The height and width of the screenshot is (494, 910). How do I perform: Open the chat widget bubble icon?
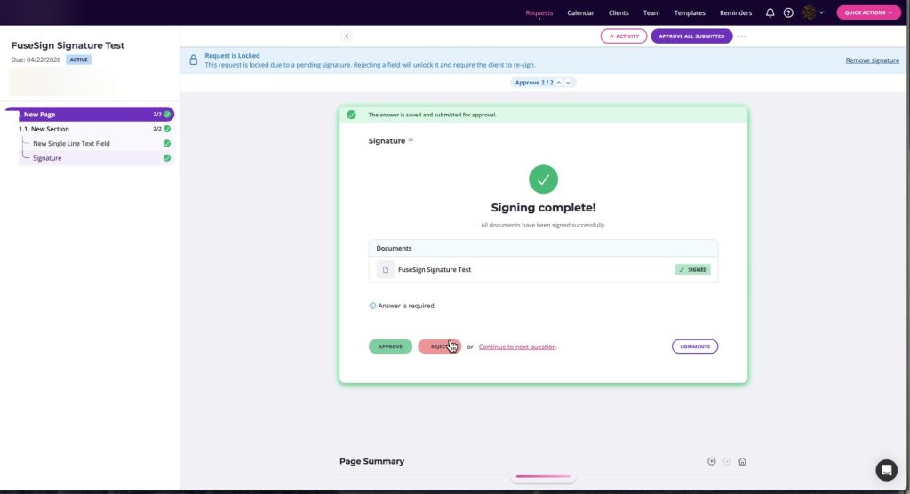[x=886, y=470]
